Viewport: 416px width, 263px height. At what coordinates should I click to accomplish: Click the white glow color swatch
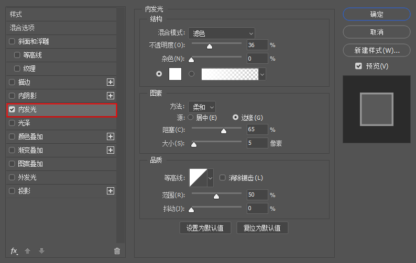(175, 74)
